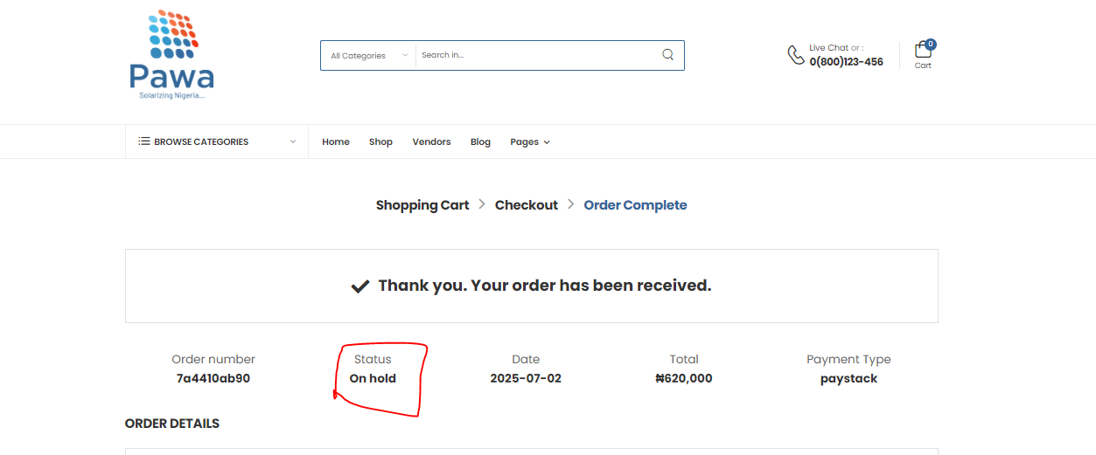Click the arrow between Shopping Cart and Checkout
The height and width of the screenshot is (455, 1096).
(482, 204)
